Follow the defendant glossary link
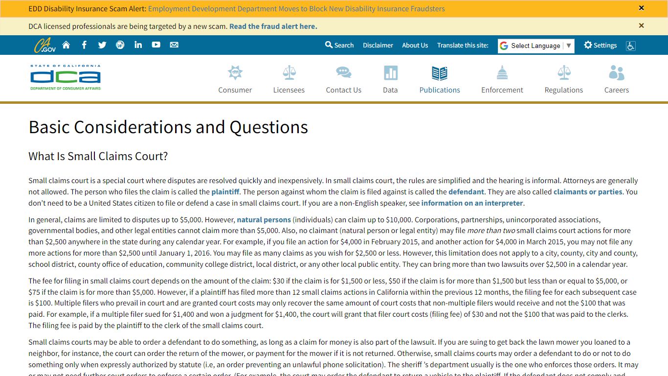The width and height of the screenshot is (668, 376). (x=467, y=192)
